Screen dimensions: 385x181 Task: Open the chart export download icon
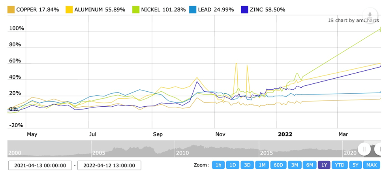370,15
